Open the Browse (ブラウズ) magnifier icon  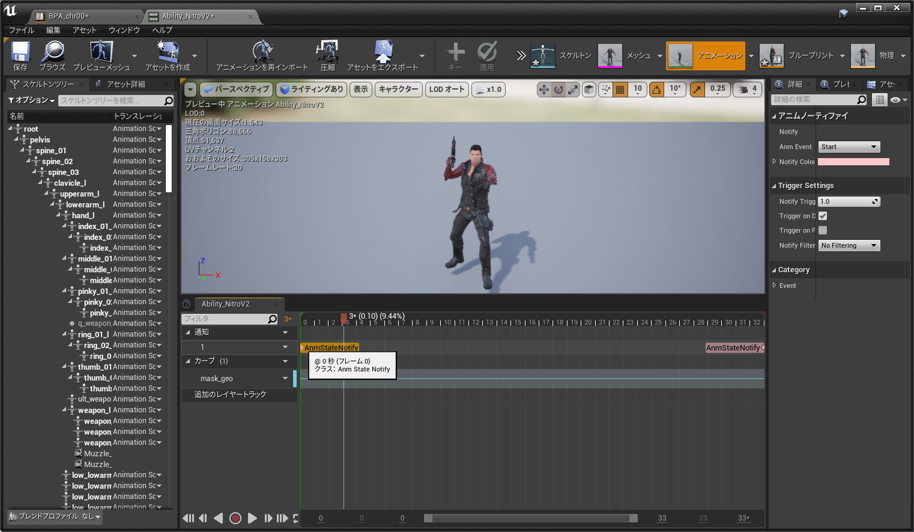click(53, 52)
